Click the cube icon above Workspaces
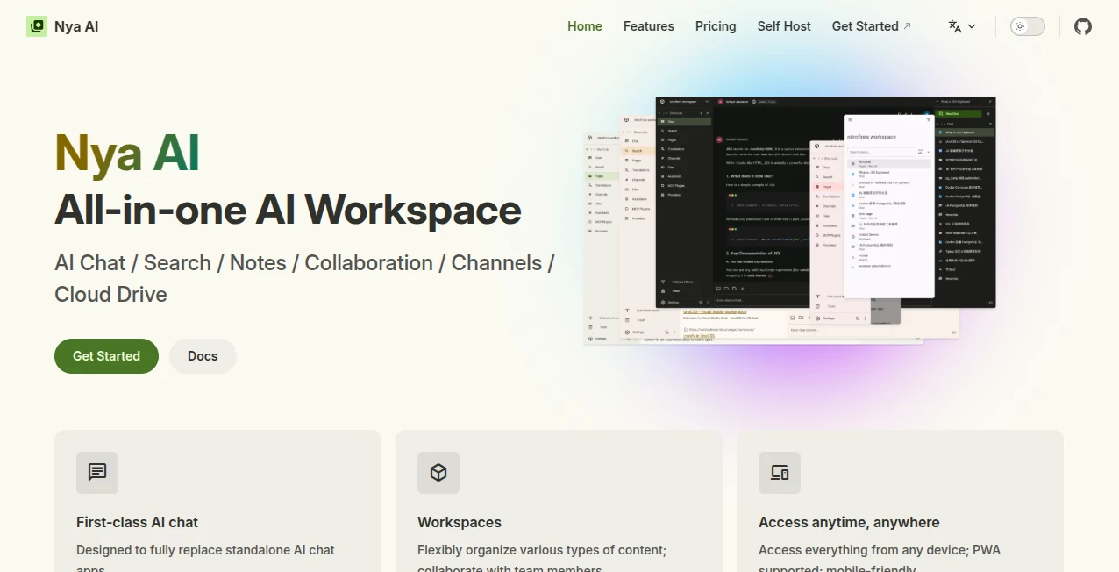The height and width of the screenshot is (572, 1119). coord(438,473)
